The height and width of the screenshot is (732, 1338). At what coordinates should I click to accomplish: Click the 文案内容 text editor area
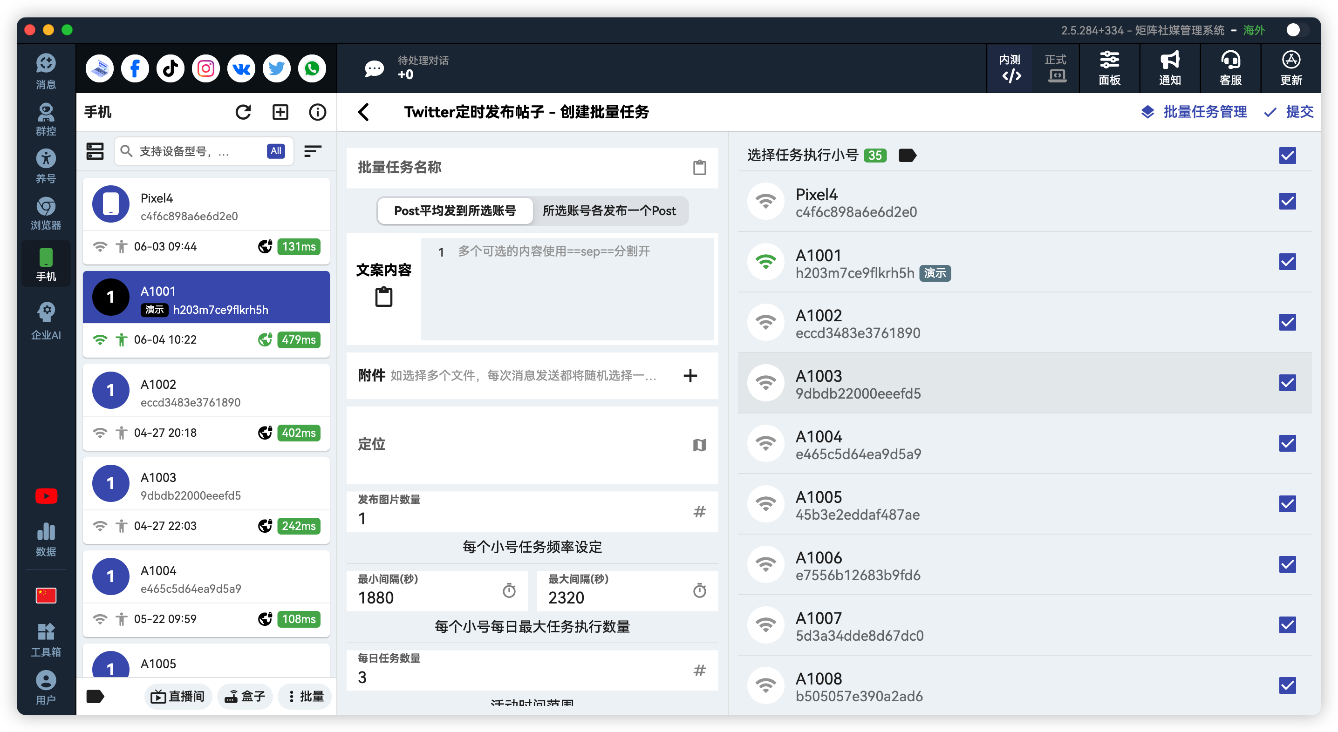pos(567,289)
